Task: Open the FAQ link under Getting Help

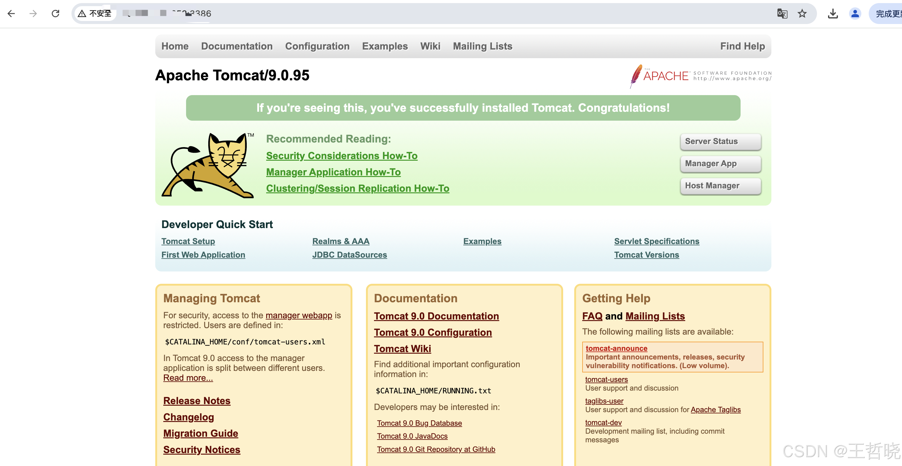Action: tap(592, 316)
